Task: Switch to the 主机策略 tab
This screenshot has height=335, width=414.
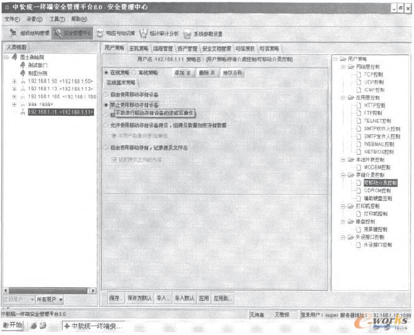Action: [138, 47]
